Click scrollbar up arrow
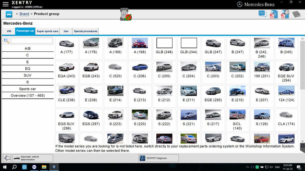 (x=303, y=39)
